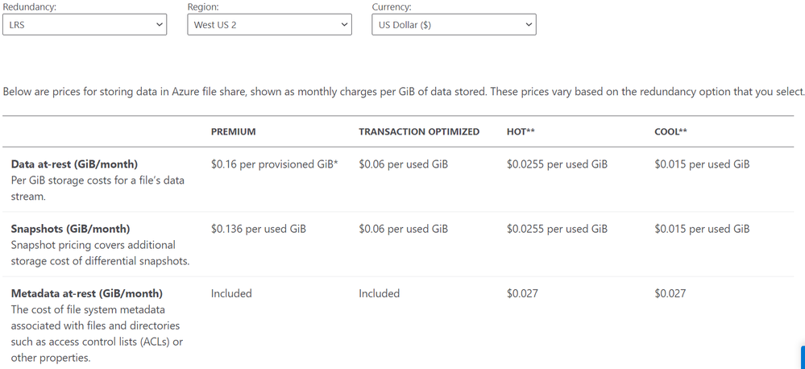Image resolution: width=805 pixels, height=369 pixels.
Task: Select the TRANSACTION OPTIMIZED column header
Action: (x=419, y=131)
